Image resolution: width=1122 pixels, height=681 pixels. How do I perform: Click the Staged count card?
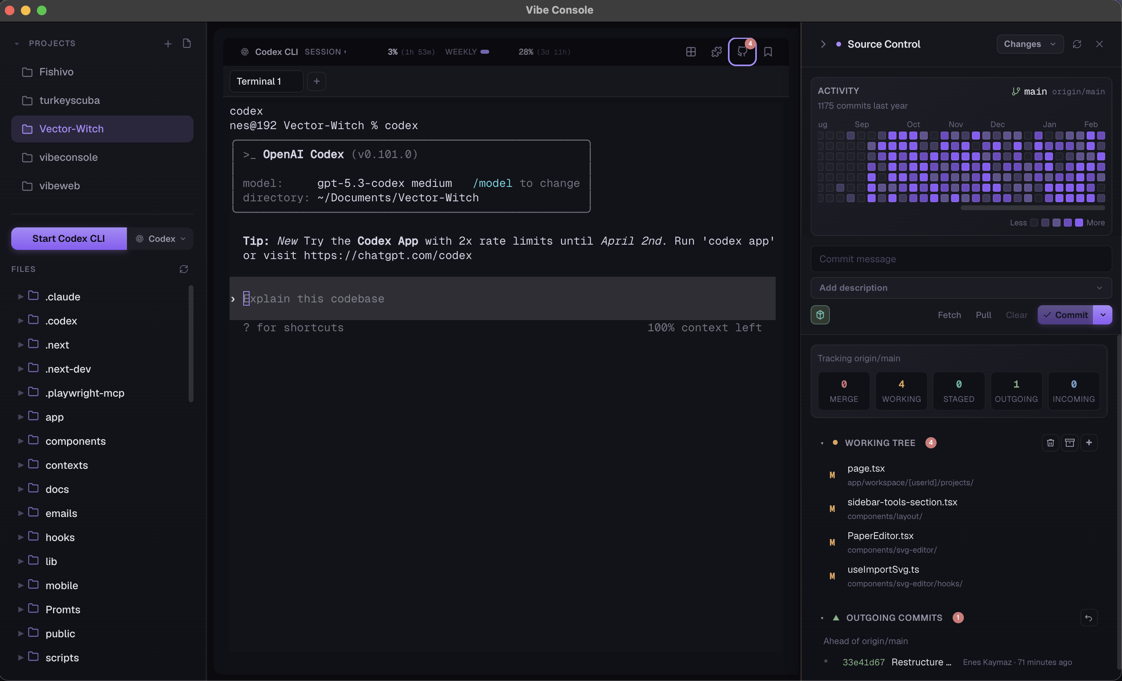[x=959, y=391]
